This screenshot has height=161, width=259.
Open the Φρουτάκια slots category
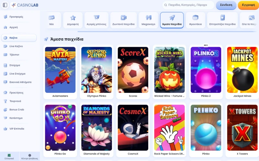[196, 20]
